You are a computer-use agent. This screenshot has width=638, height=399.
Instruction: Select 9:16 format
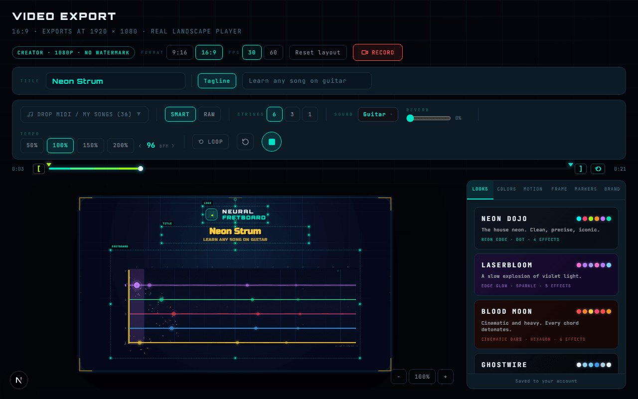click(180, 52)
